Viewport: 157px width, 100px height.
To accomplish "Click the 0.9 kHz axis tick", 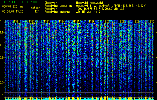I will click(2, 57).
